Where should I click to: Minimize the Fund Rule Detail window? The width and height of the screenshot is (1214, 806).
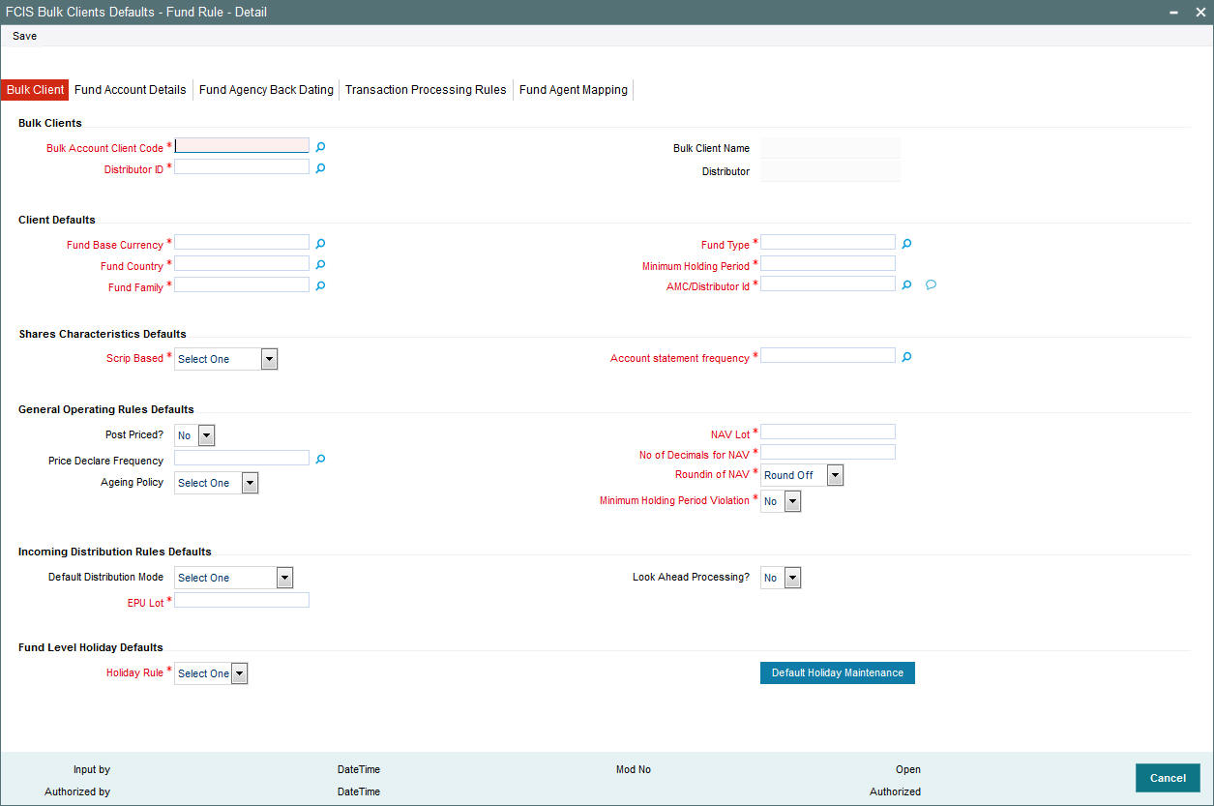(1174, 13)
